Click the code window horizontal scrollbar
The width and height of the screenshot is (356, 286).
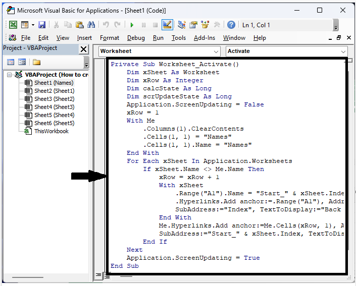point(126,276)
